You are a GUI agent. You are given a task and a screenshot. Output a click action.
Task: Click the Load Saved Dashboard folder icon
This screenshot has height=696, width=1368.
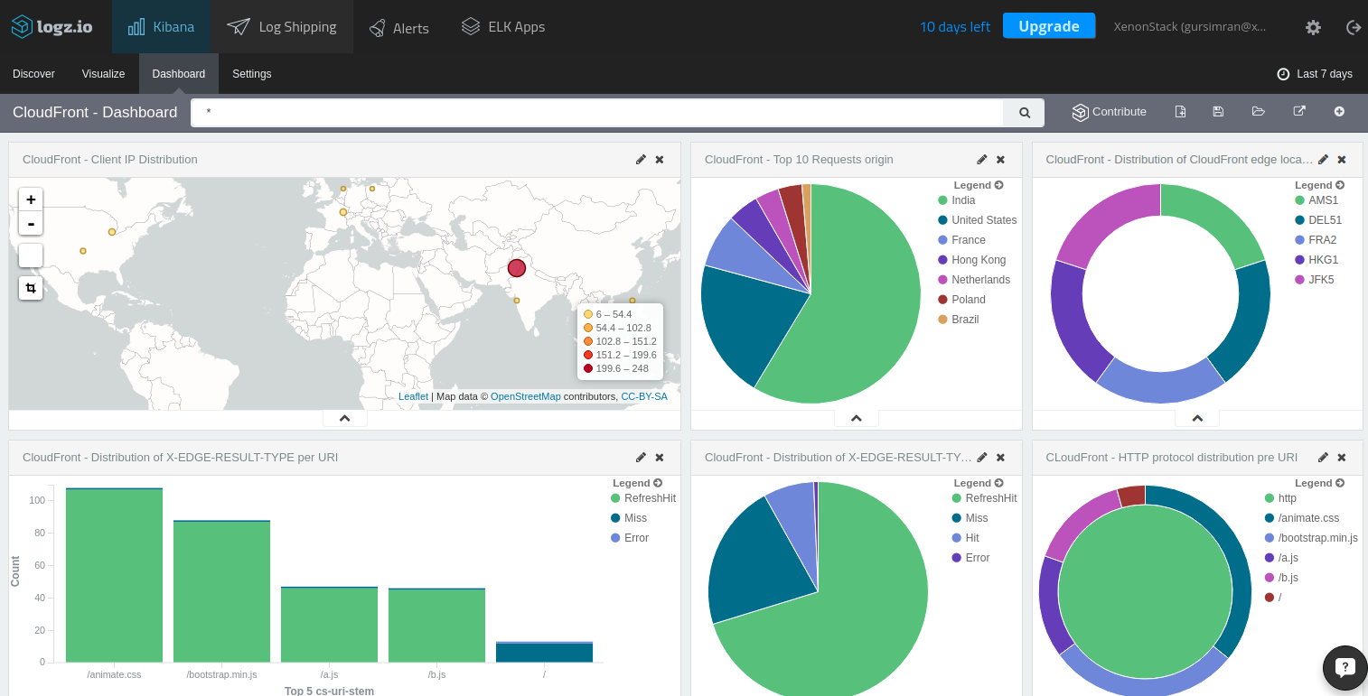[x=1258, y=112]
